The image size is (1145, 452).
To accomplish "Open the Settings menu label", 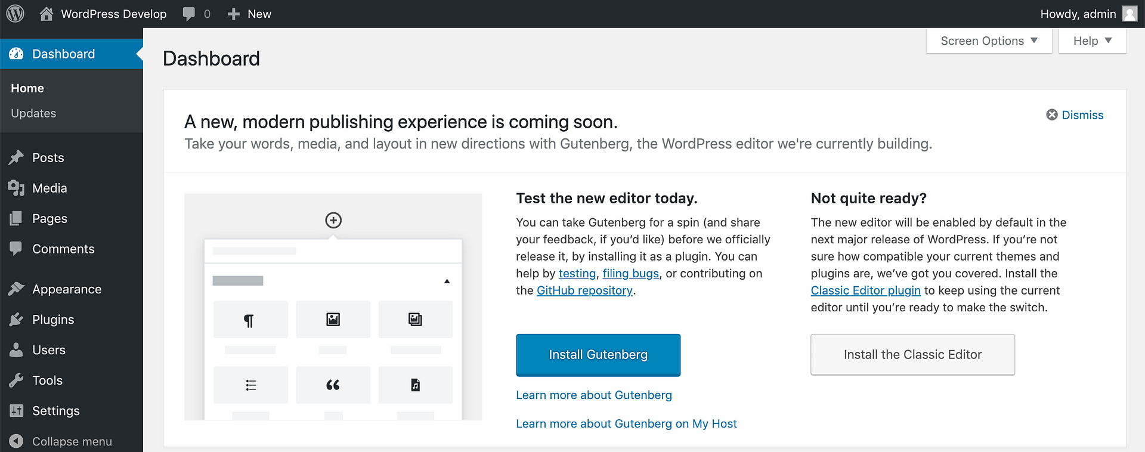I will pyautogui.click(x=56, y=411).
